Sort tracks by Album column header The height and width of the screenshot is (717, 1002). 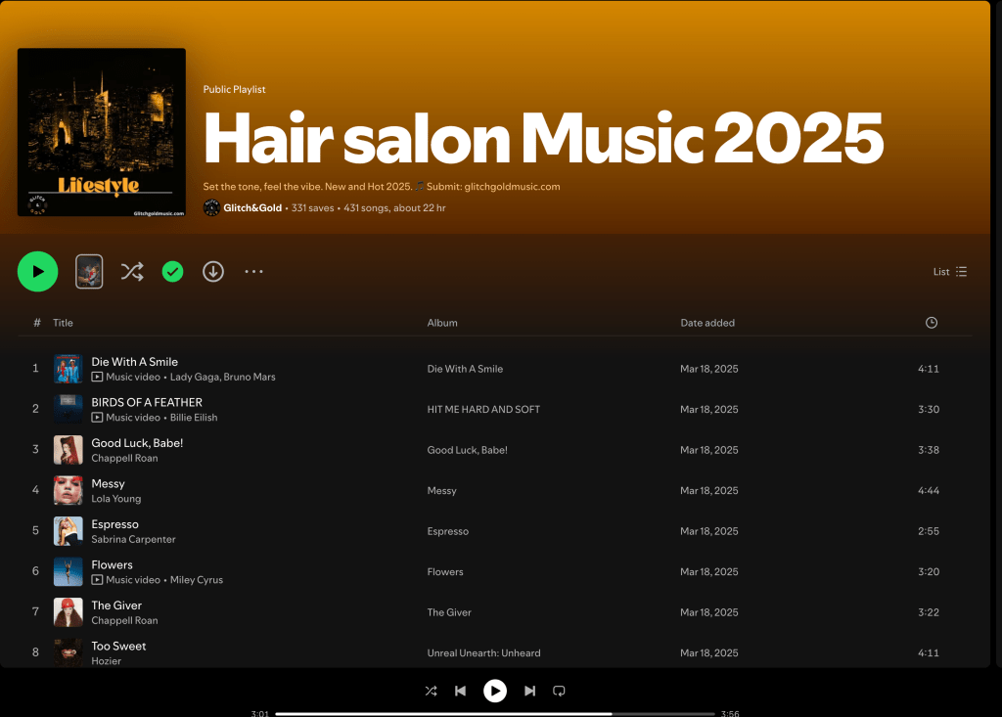pos(442,323)
